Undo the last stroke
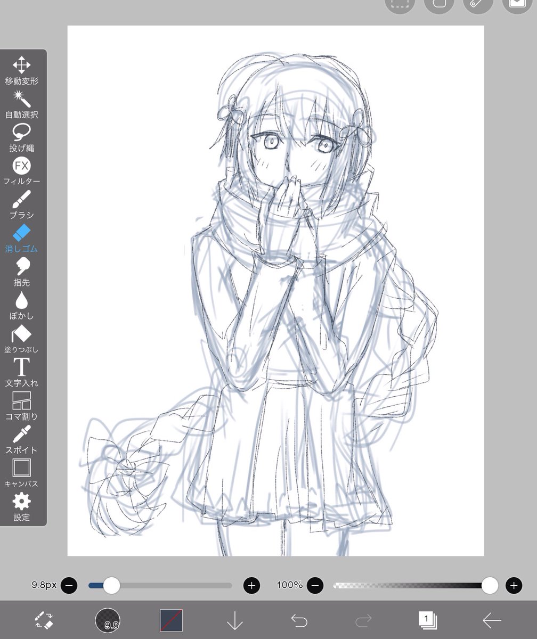Image resolution: width=537 pixels, height=639 pixels. pos(299,620)
